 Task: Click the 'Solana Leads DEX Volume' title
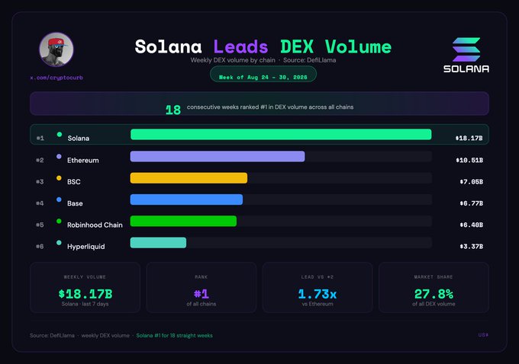pyautogui.click(x=263, y=46)
